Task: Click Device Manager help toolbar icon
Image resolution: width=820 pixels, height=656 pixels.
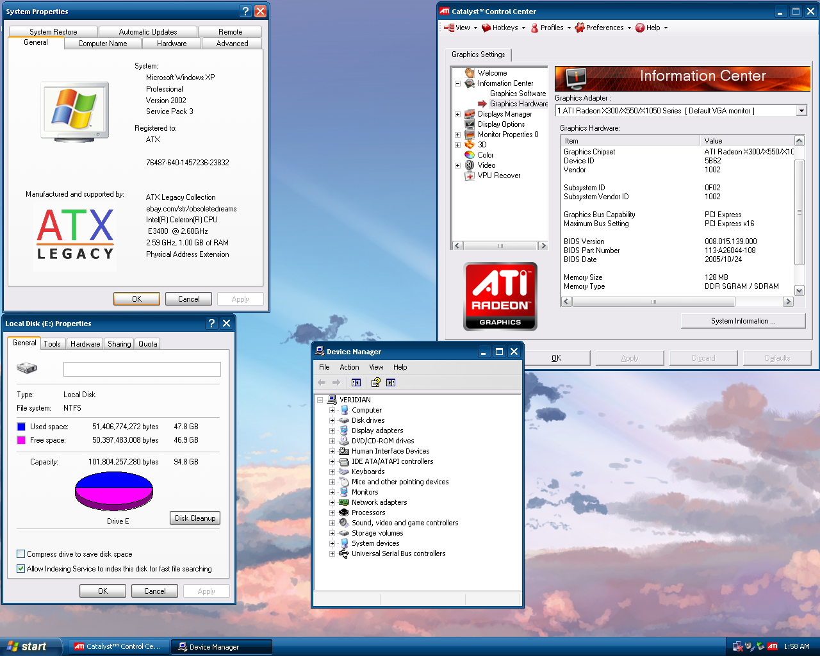Action: click(376, 382)
